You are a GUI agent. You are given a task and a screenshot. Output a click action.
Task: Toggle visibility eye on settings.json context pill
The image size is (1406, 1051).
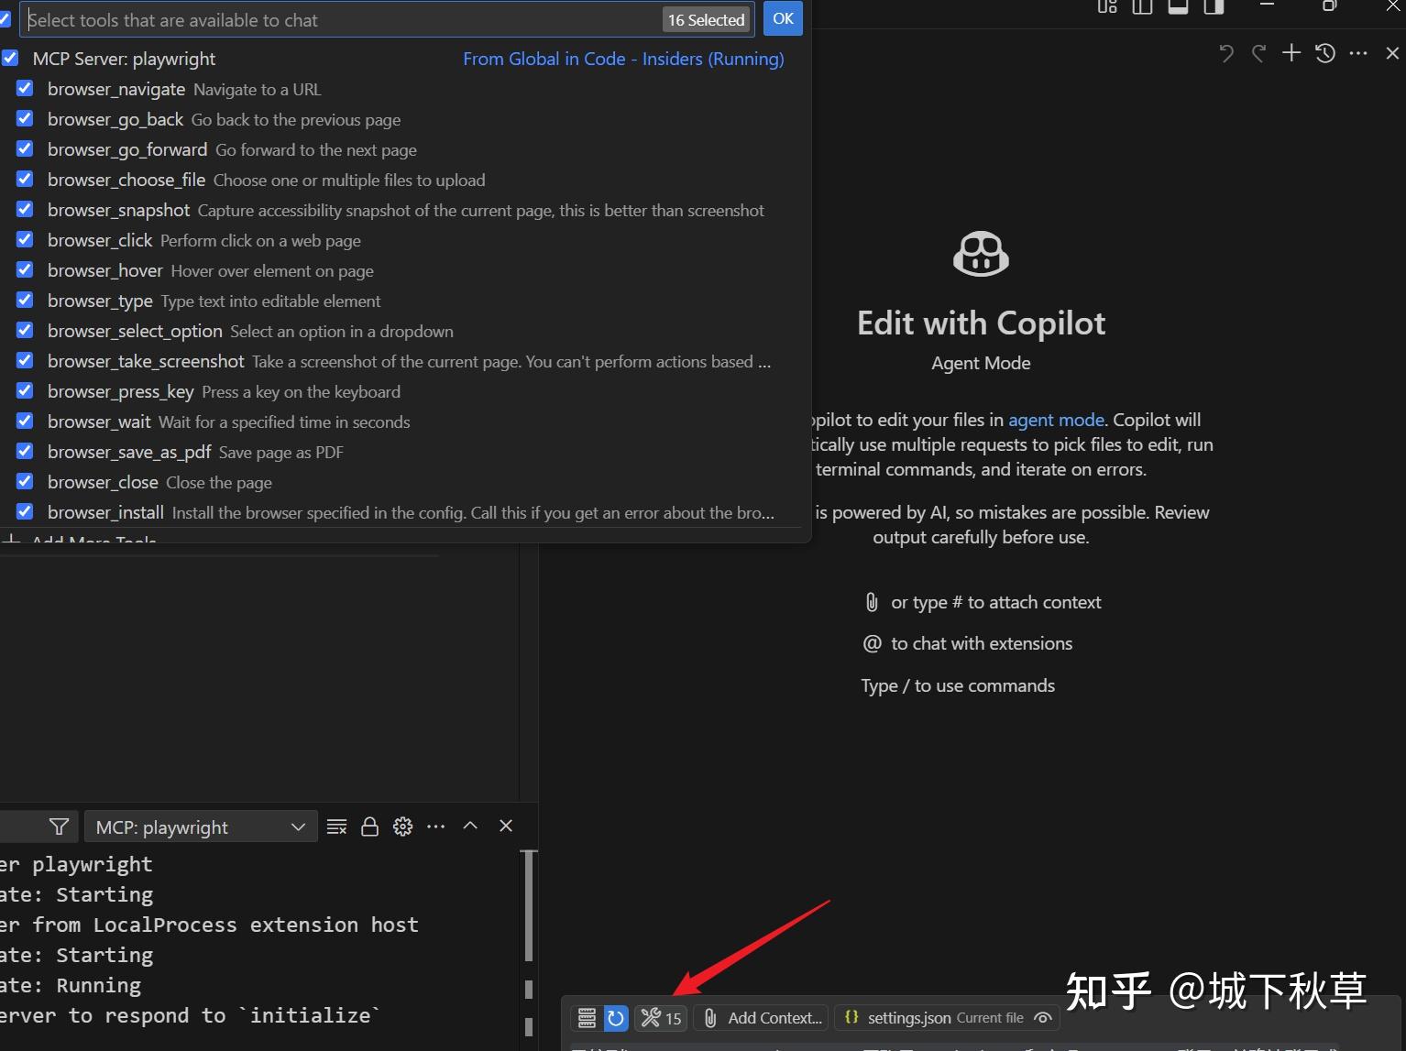(x=1043, y=1017)
